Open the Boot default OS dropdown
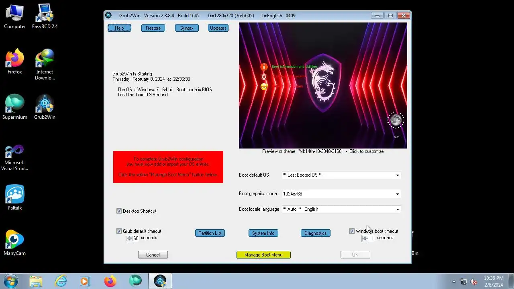Viewport: 514px width, 289px height. 341,175
